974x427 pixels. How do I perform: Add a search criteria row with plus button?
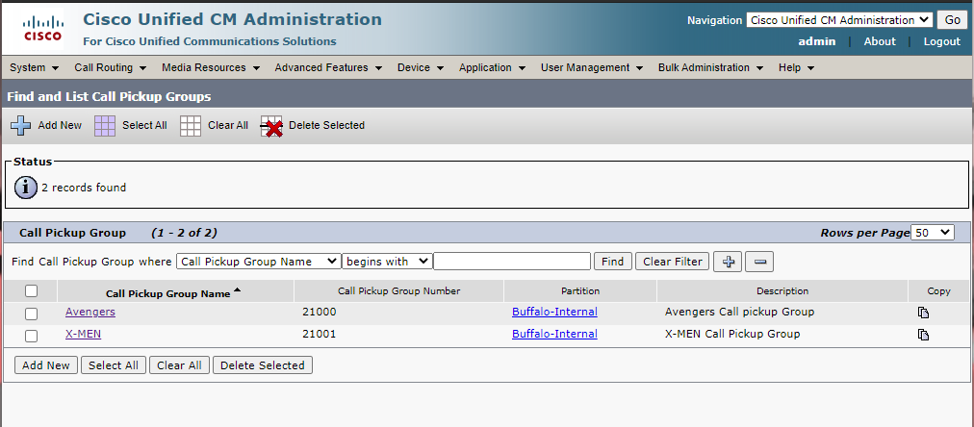(728, 262)
